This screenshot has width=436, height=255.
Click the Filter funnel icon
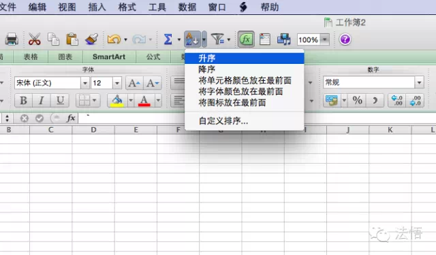pos(217,39)
